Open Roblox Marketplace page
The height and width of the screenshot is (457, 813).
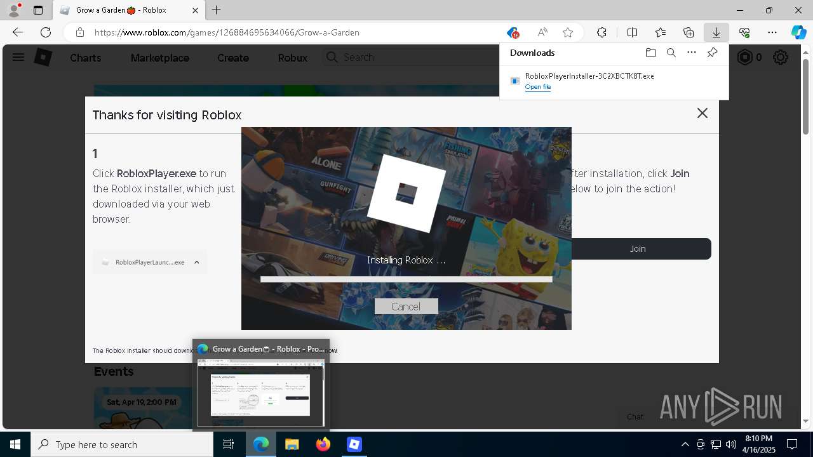point(159,58)
